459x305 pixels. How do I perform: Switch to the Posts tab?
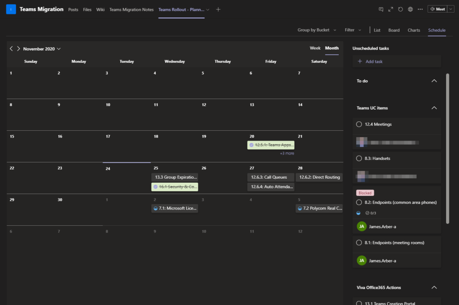tap(73, 10)
